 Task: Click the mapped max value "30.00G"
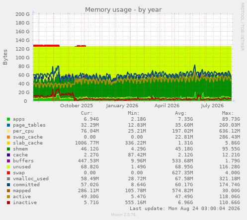[x=231, y=191]
